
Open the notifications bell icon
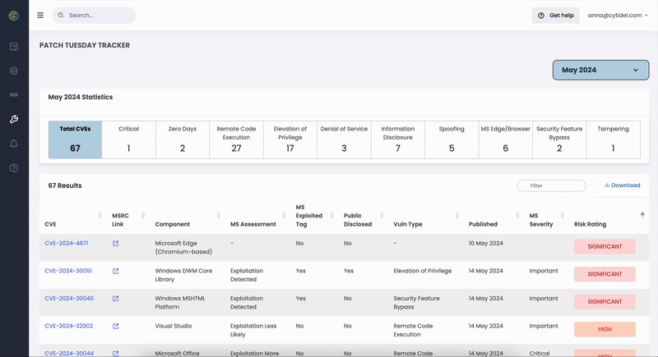pyautogui.click(x=14, y=144)
